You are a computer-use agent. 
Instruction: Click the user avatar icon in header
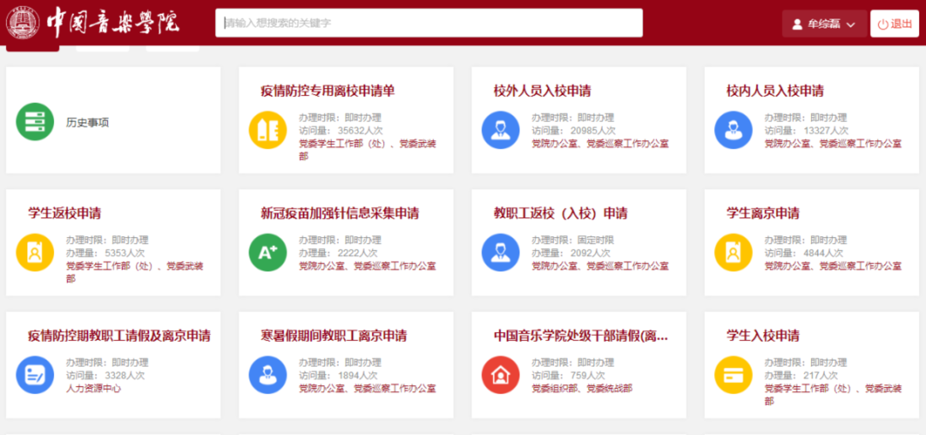(x=797, y=24)
